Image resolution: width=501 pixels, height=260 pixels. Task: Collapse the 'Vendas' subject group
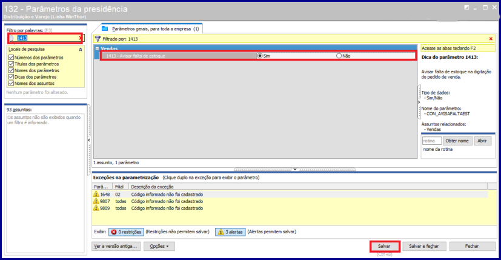[x=97, y=48]
